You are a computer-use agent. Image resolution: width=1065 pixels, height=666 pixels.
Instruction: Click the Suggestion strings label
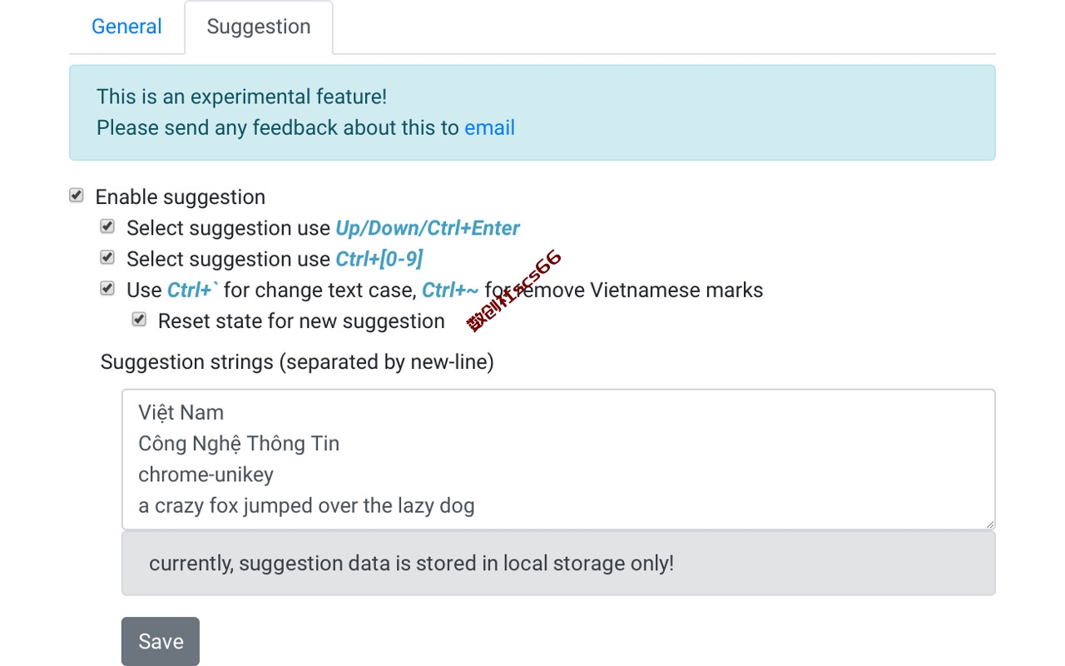[297, 362]
